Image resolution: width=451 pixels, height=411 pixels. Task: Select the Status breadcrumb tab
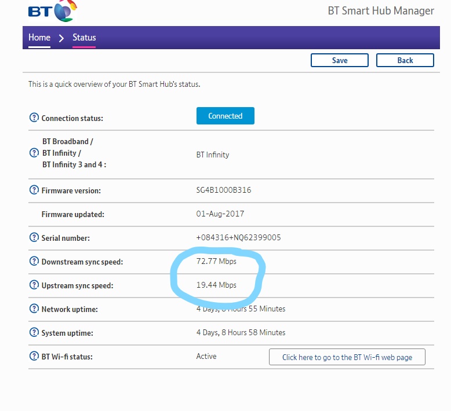(x=84, y=38)
